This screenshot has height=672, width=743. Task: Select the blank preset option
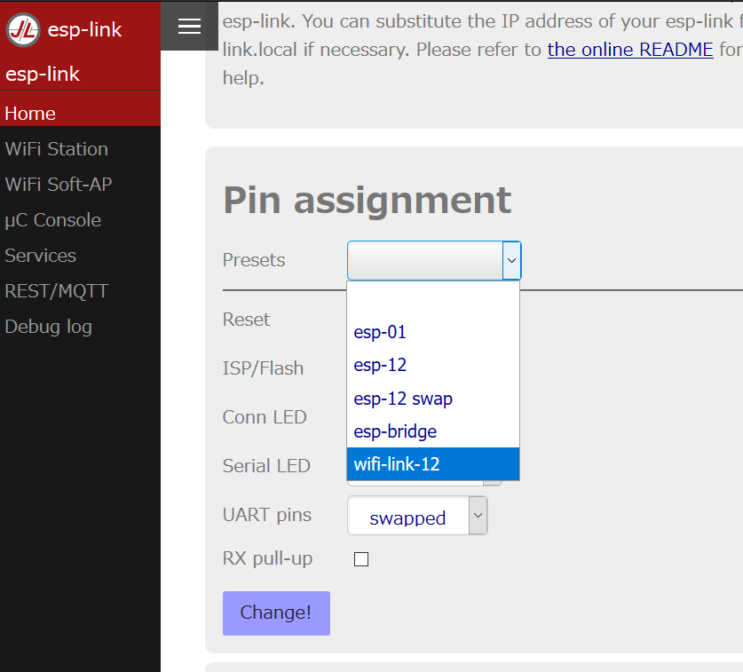433,298
